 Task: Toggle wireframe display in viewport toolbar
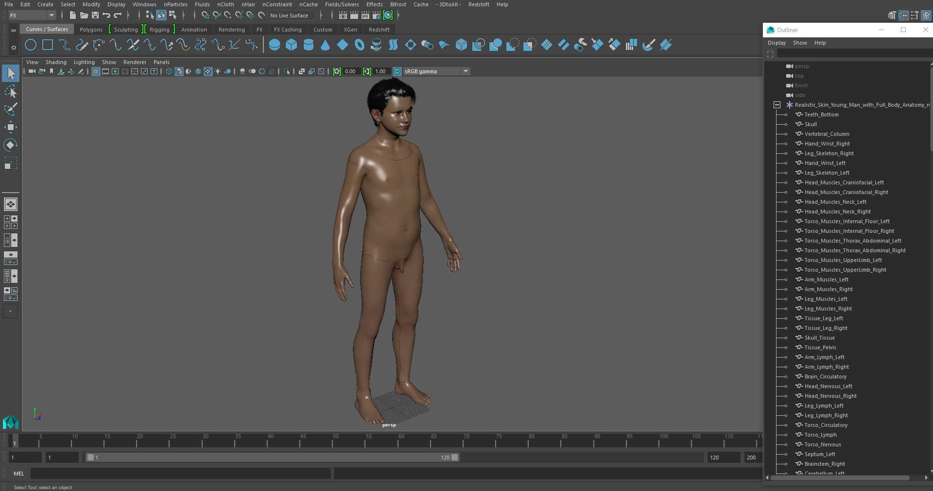(169, 71)
